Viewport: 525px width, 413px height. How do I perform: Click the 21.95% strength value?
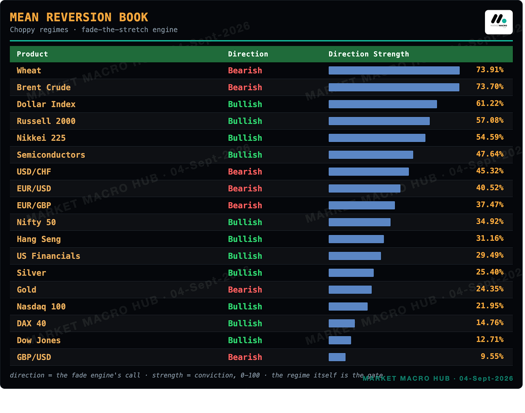click(490, 306)
